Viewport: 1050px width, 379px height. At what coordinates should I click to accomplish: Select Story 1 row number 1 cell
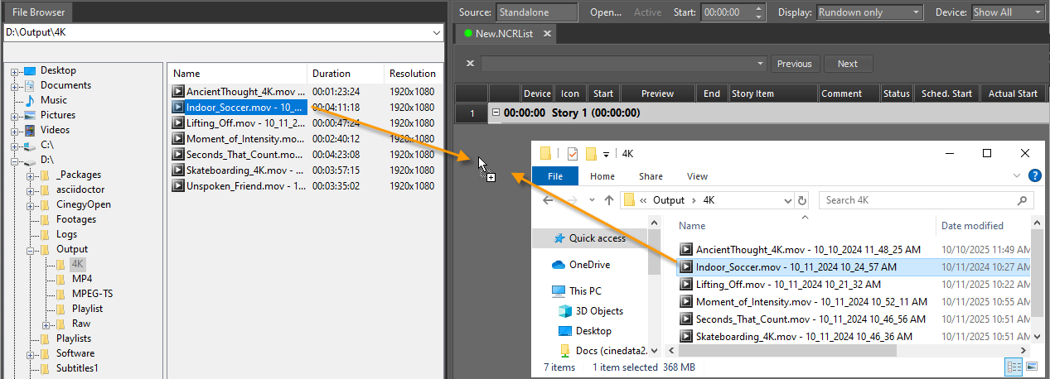tap(472, 113)
